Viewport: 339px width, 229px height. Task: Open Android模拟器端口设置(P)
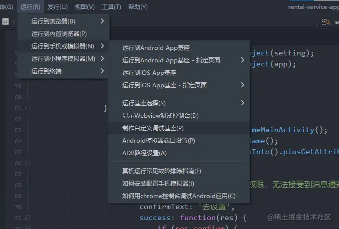[x=179, y=141]
